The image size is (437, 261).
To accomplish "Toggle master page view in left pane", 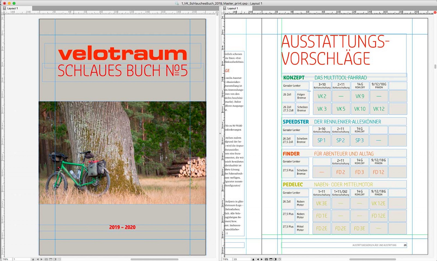I will (x=46, y=259).
